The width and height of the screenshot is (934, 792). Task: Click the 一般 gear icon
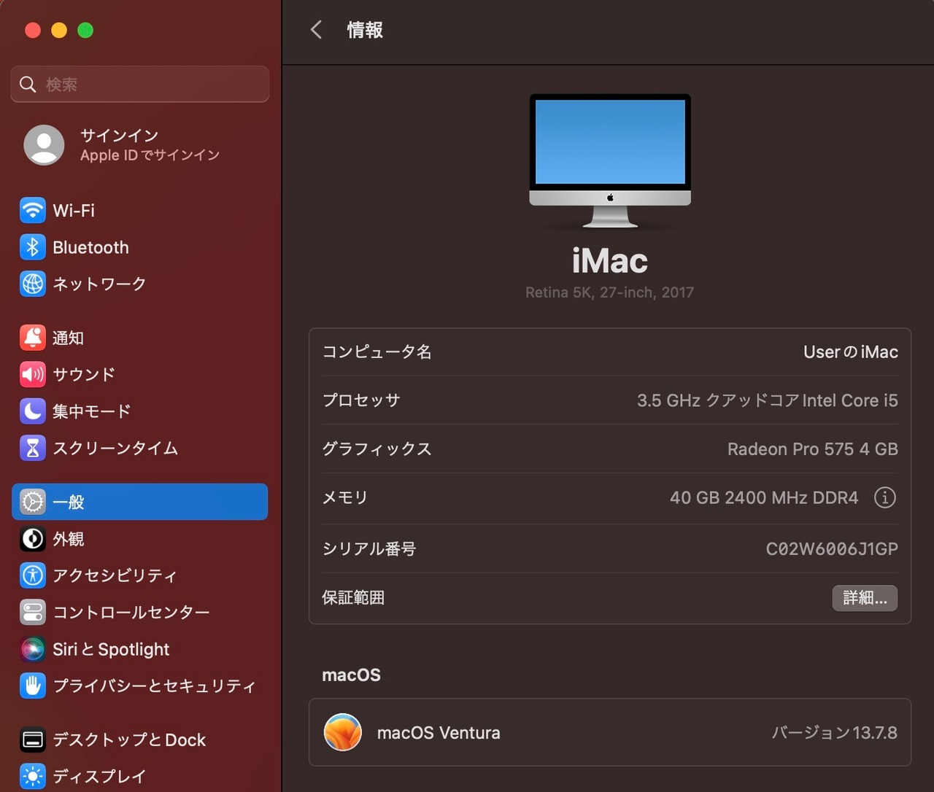[x=32, y=502]
